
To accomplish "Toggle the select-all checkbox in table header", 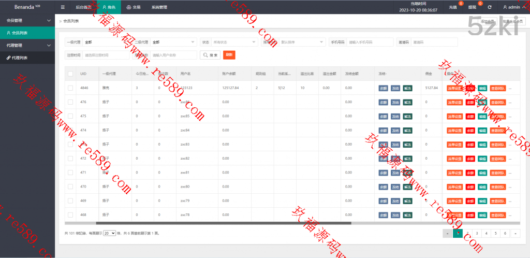I will [x=70, y=74].
